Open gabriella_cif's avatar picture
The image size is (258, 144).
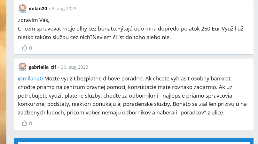[22, 67]
